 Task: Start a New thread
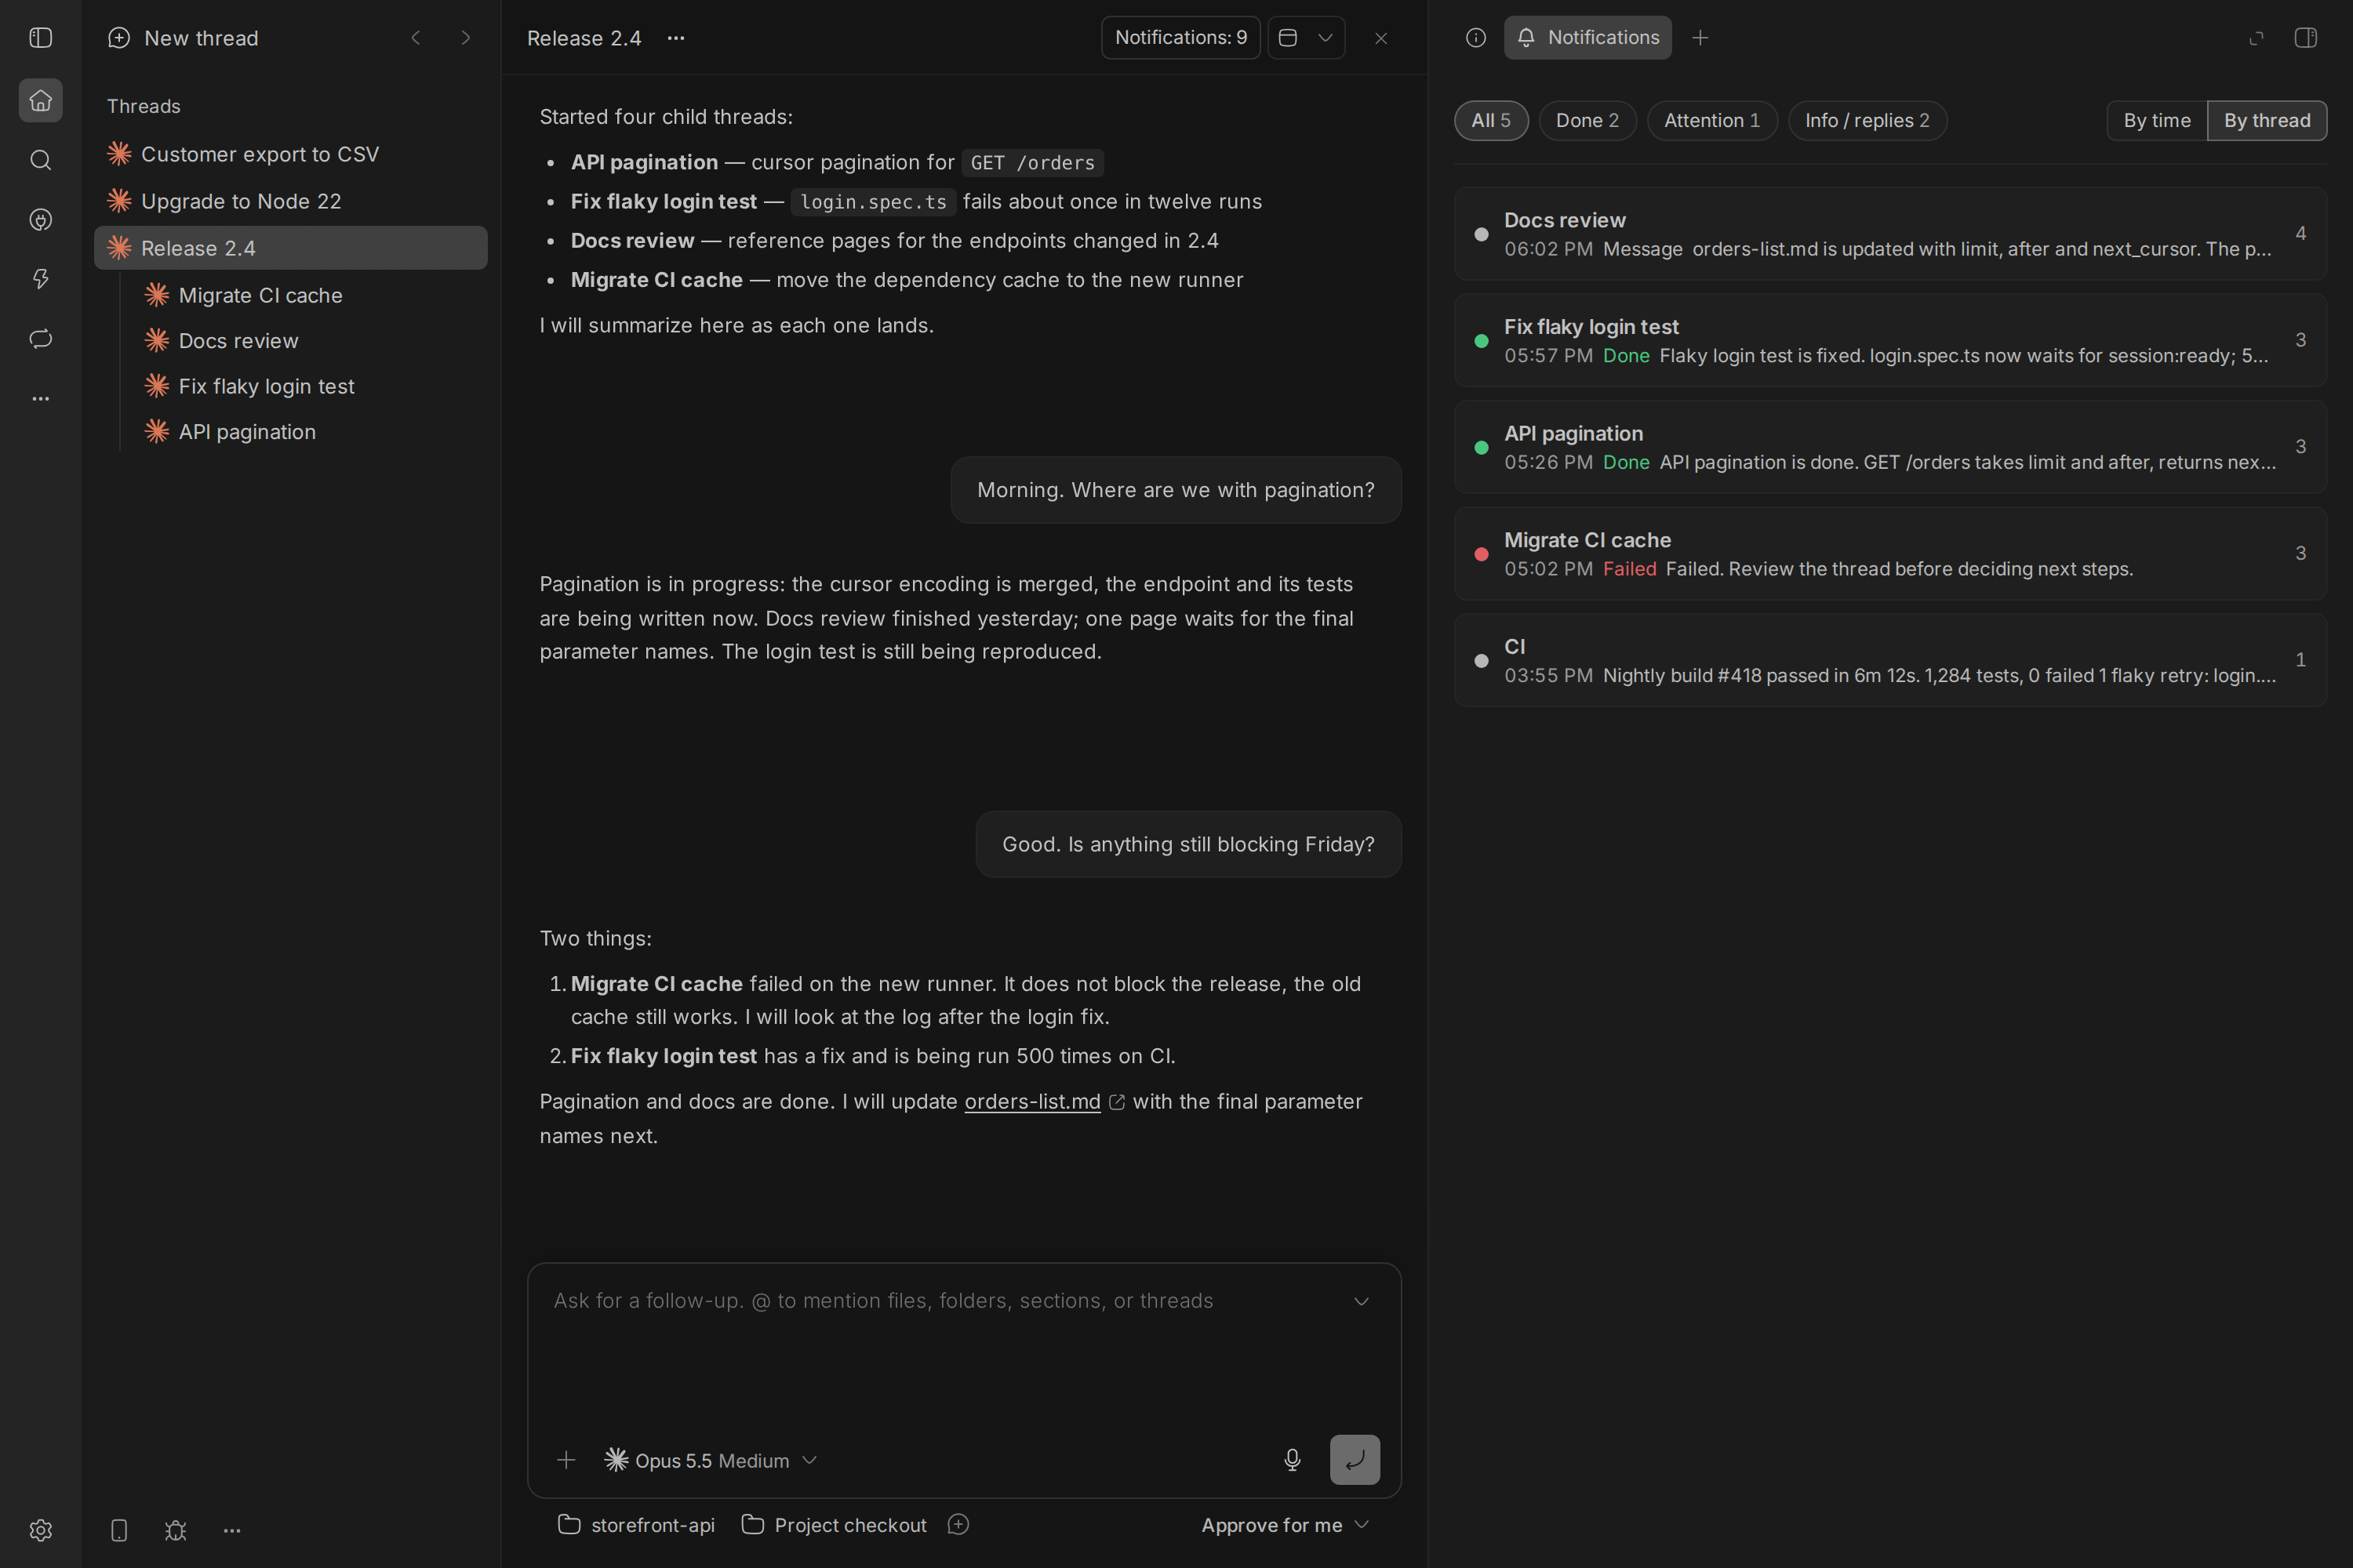coord(183,38)
